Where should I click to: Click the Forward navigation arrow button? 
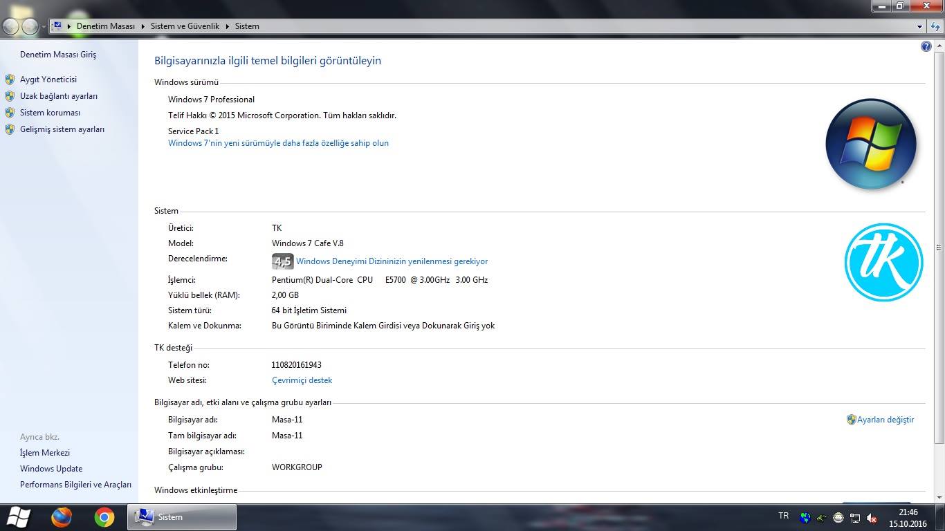pyautogui.click(x=30, y=26)
